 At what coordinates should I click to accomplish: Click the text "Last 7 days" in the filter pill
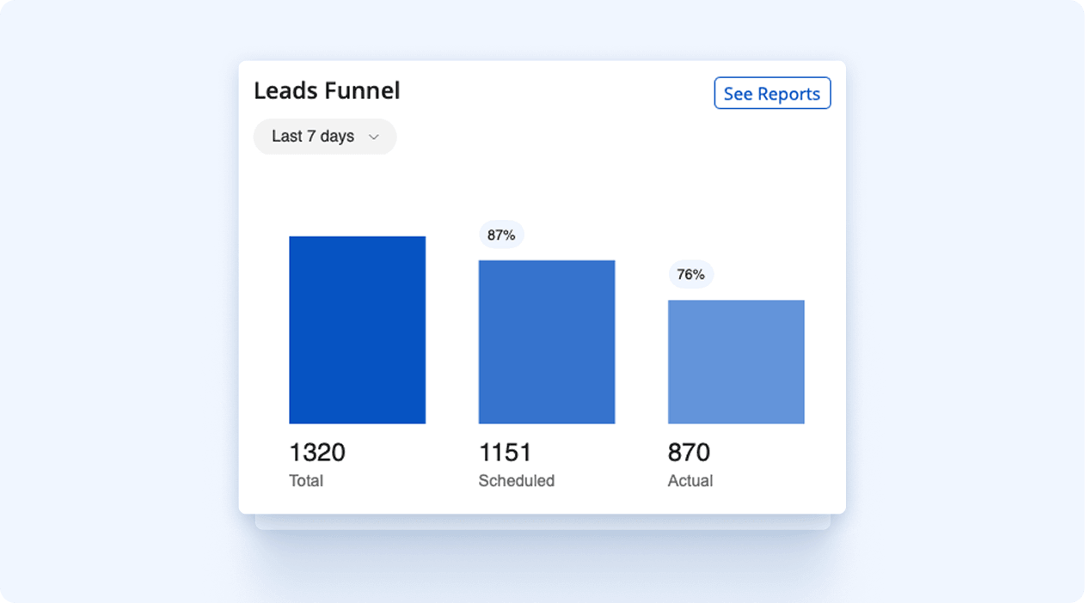coord(313,137)
